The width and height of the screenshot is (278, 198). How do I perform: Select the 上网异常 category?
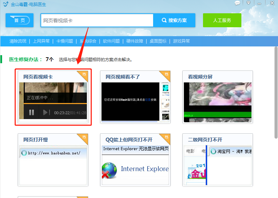pos(41,41)
